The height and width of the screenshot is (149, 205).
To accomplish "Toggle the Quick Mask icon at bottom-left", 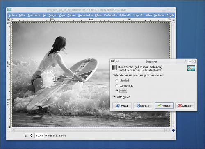I will tap(9, 130).
